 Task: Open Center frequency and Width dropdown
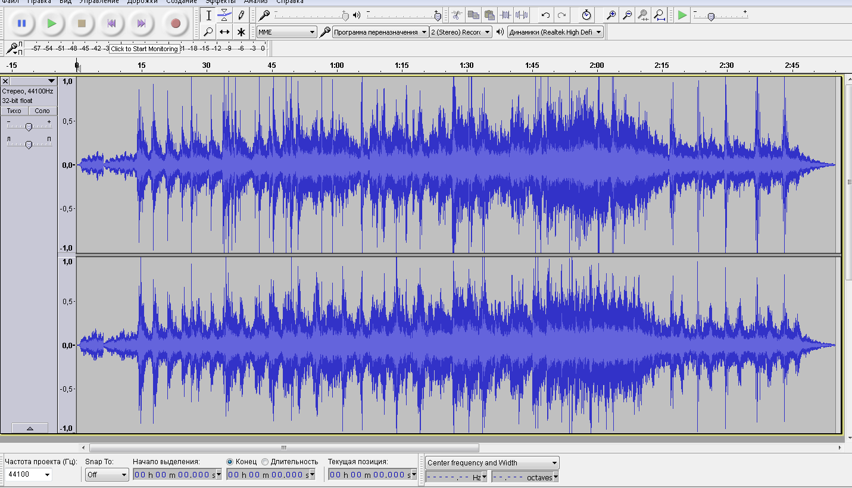point(492,462)
